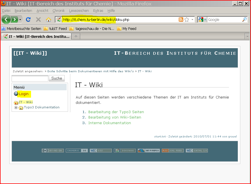
Task: Click the stop loading X icon
Action: [x=38, y=19]
